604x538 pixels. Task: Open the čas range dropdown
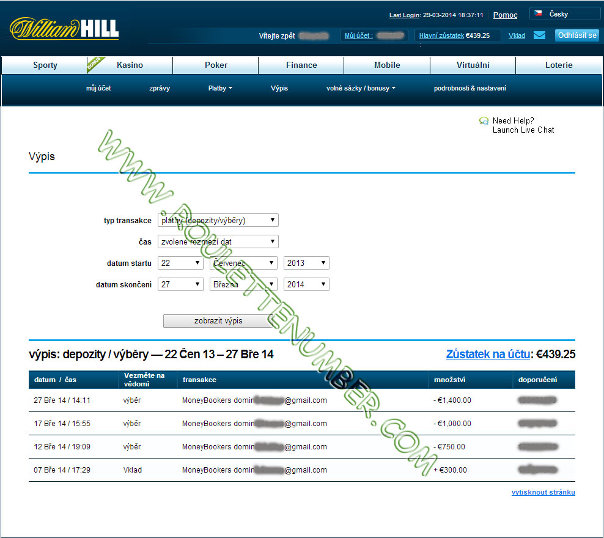pyautogui.click(x=218, y=242)
